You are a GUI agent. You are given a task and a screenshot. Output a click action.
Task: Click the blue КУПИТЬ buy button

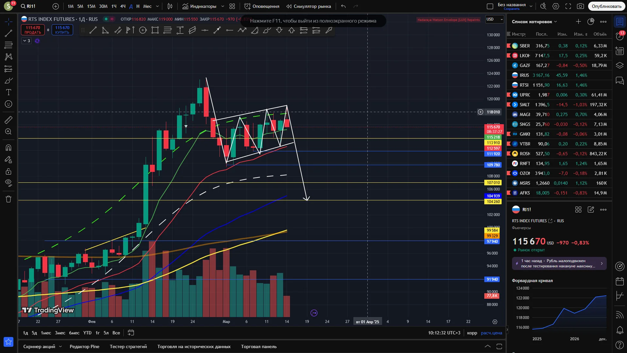[62, 30]
